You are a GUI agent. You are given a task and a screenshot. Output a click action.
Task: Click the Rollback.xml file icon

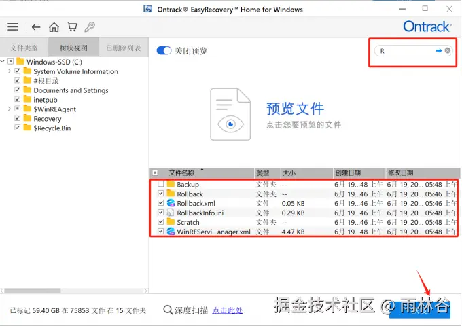coord(171,203)
